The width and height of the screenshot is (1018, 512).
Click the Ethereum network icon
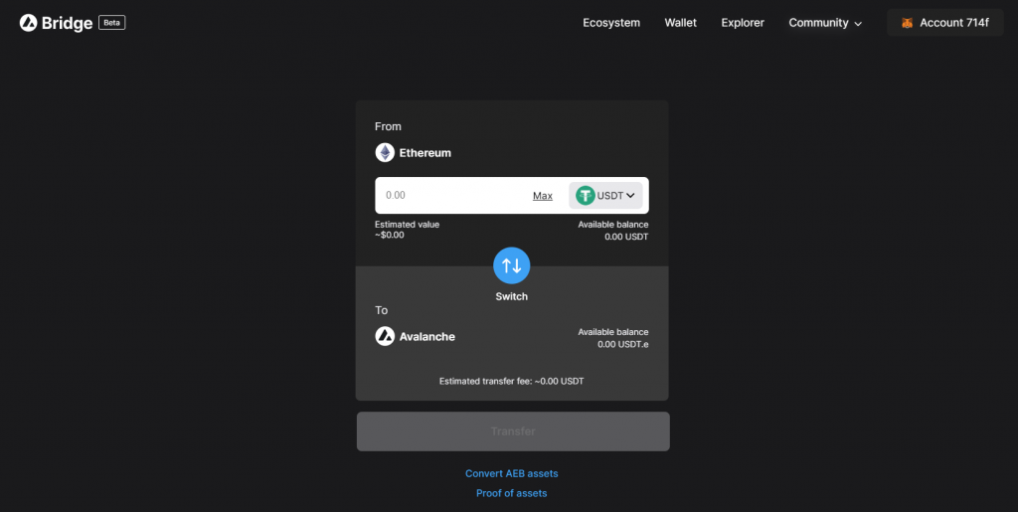tap(385, 152)
